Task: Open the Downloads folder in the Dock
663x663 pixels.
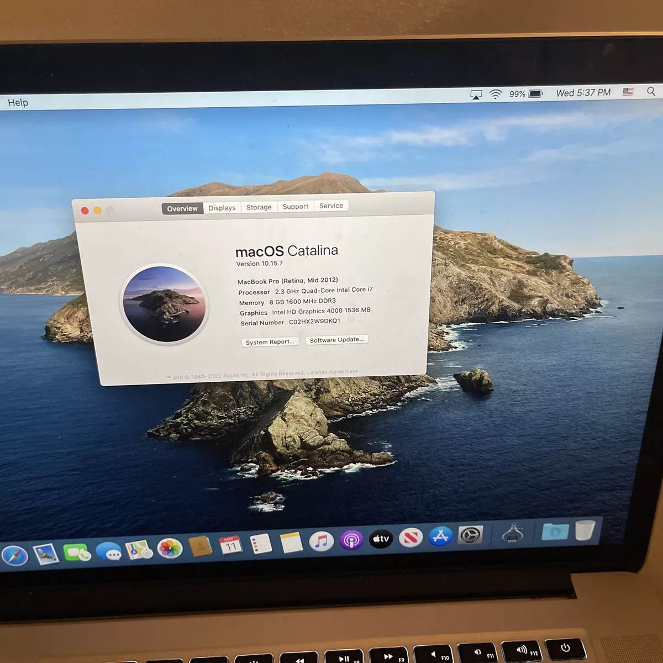Action: coord(555,531)
